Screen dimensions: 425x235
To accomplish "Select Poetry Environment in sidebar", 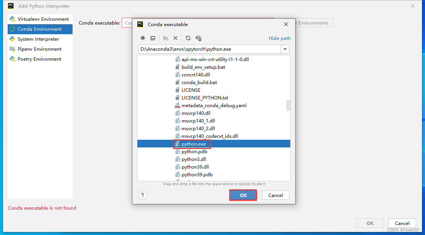I will pyautogui.click(x=40, y=59).
